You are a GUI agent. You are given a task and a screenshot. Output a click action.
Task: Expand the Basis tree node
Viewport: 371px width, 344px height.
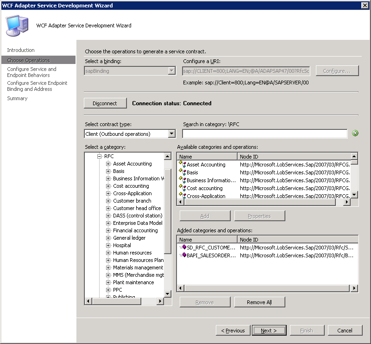[108, 171]
